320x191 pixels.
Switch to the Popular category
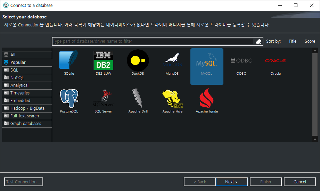pos(27,63)
